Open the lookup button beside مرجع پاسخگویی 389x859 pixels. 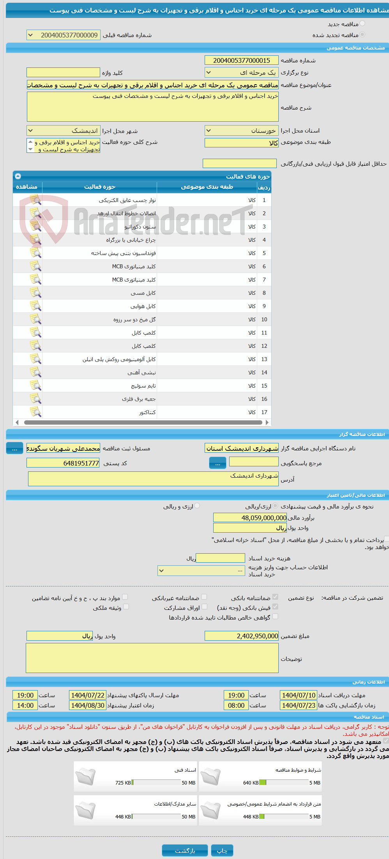[217, 463]
